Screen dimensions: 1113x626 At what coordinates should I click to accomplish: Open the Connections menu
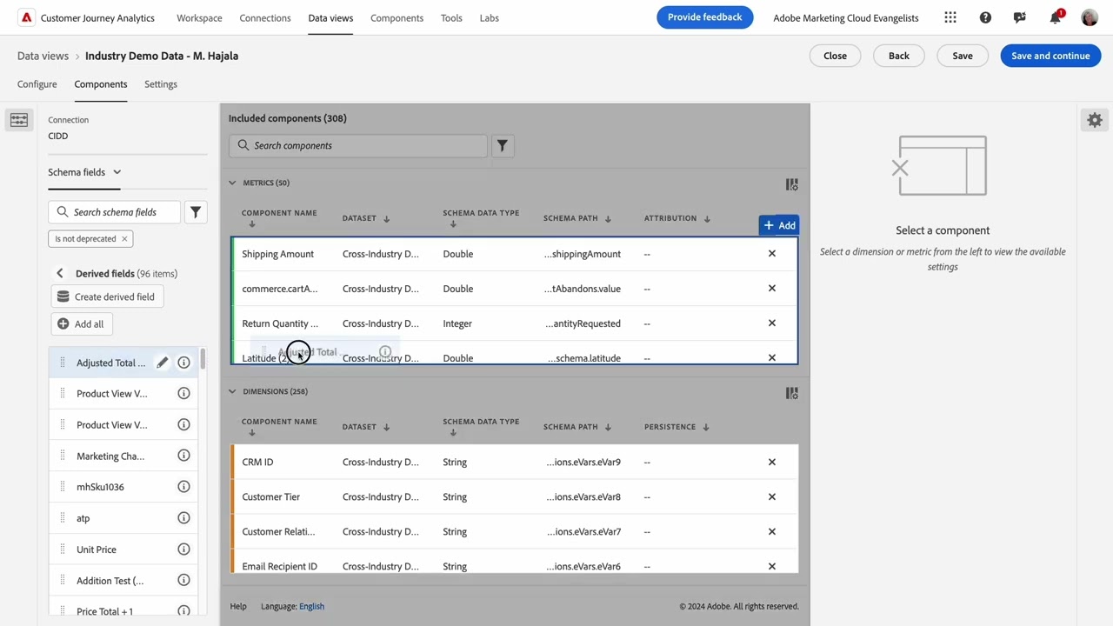click(x=265, y=17)
